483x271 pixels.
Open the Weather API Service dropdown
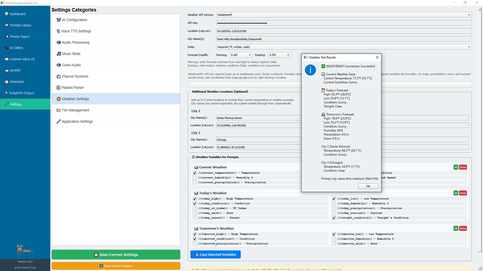(343, 15)
